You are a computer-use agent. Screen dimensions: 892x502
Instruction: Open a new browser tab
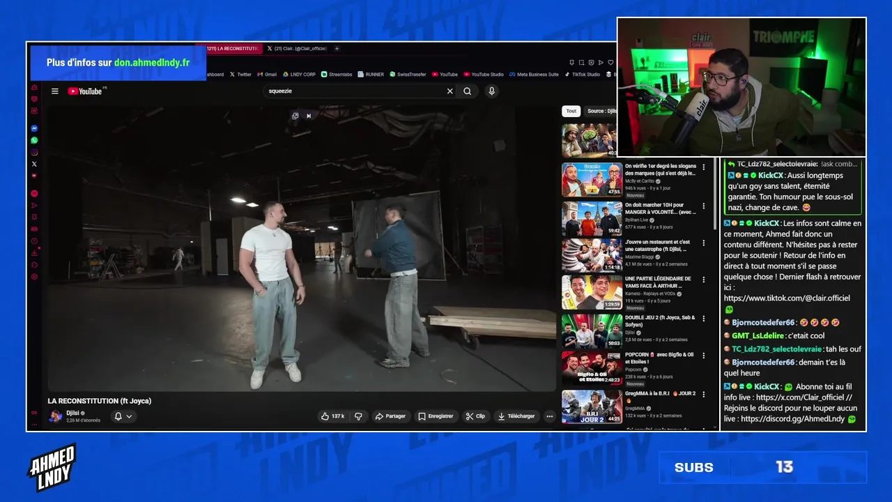tap(337, 49)
